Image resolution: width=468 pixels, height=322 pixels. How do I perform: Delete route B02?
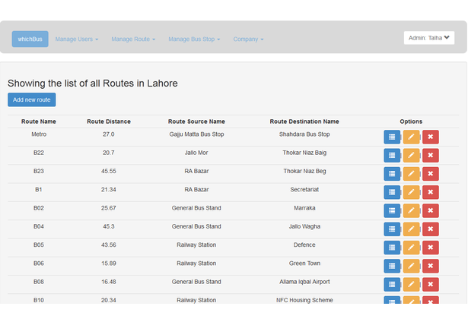point(431,211)
